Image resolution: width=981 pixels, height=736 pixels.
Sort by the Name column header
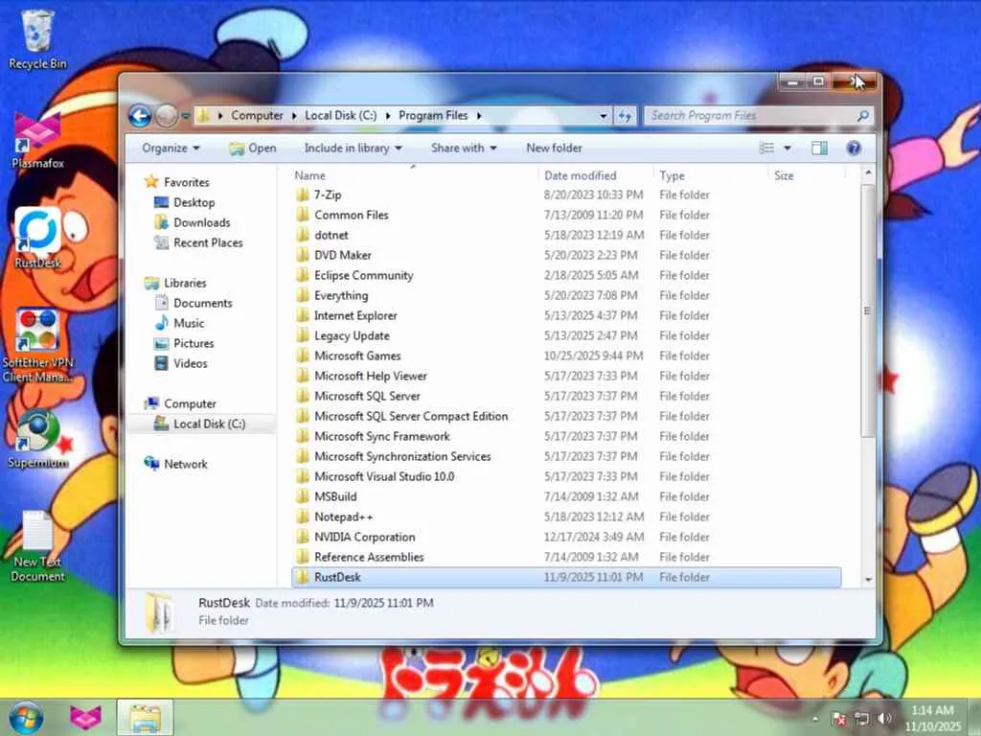pos(414,176)
